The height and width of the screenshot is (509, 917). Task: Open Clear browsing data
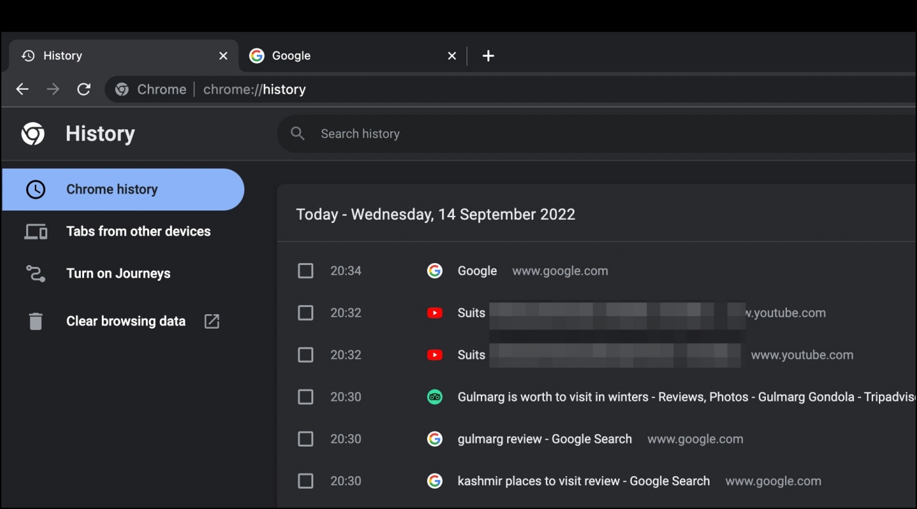[123, 321]
